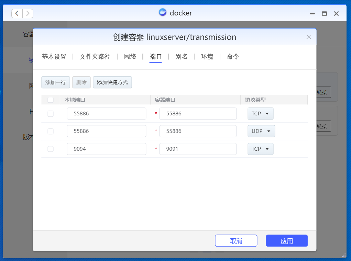351x261 pixels.
Task: Click the dialog title 创建容器 linuxserver/transmission
Action: 174,37
